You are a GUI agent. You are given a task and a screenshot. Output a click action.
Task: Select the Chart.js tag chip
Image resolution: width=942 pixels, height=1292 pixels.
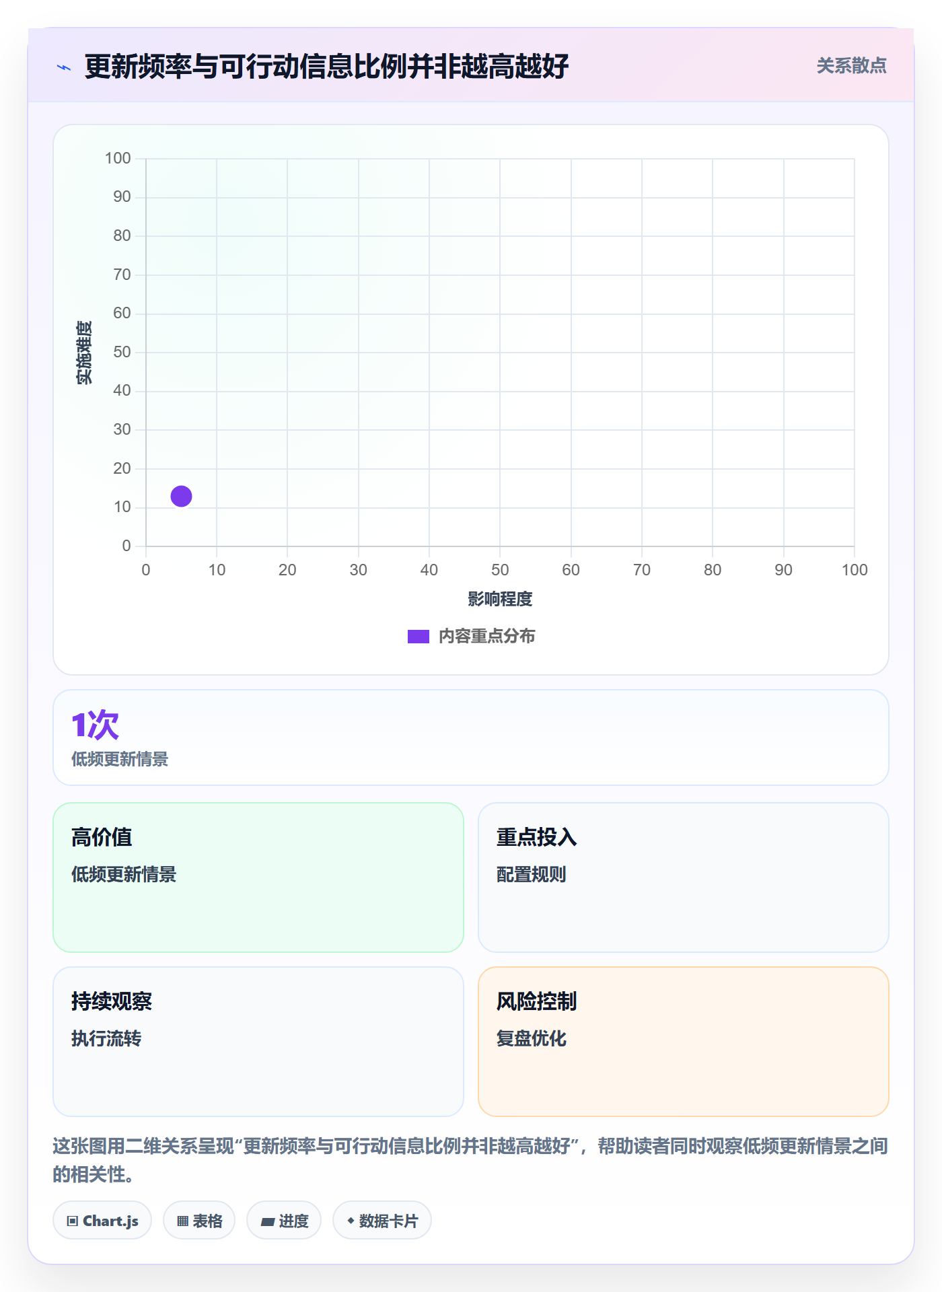(102, 1221)
